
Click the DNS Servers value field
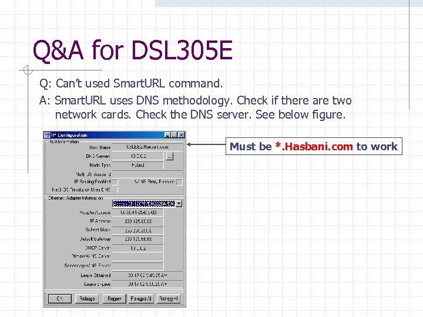(x=138, y=156)
